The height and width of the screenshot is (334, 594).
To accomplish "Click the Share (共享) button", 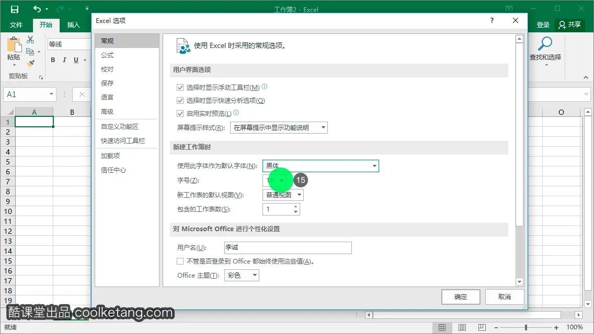I will (569, 25).
